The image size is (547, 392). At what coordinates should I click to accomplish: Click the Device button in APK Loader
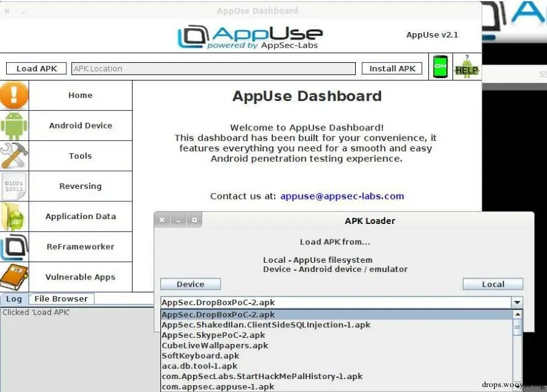[x=191, y=284]
